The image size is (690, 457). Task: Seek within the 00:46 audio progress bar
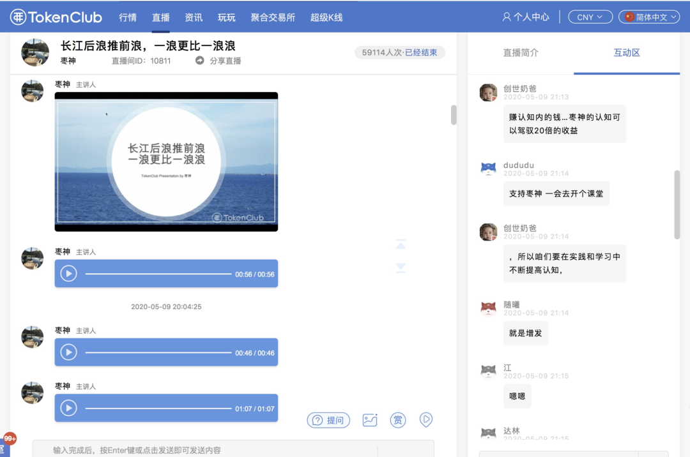[158, 352]
